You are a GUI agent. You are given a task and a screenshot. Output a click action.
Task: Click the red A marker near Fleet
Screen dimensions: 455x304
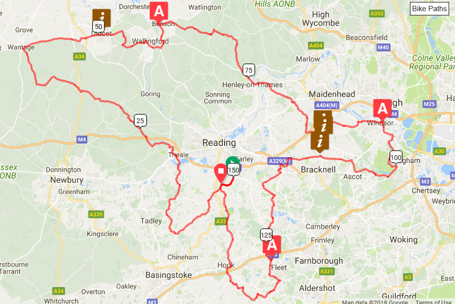click(x=272, y=245)
